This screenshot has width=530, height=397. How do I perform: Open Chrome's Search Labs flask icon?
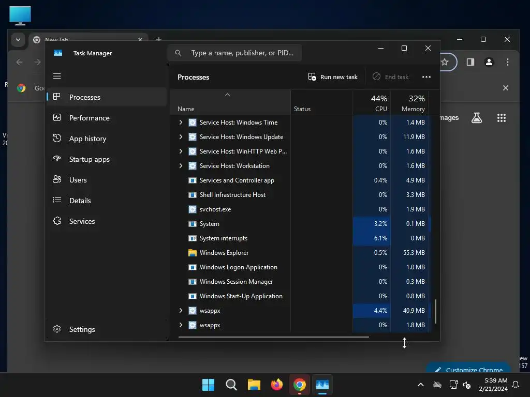477,118
